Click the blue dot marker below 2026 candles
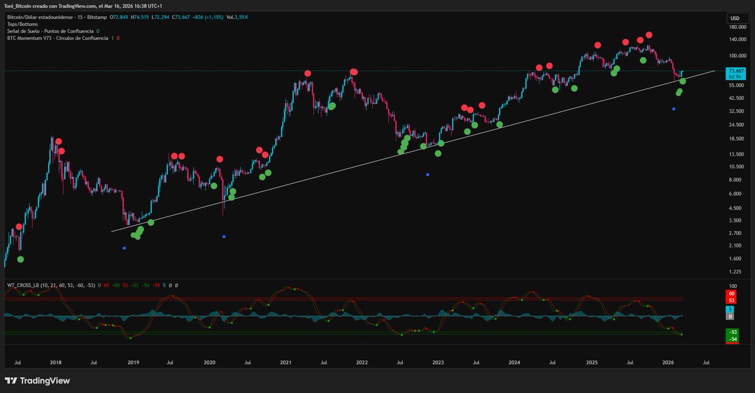This screenshot has height=393, width=755. (x=673, y=109)
